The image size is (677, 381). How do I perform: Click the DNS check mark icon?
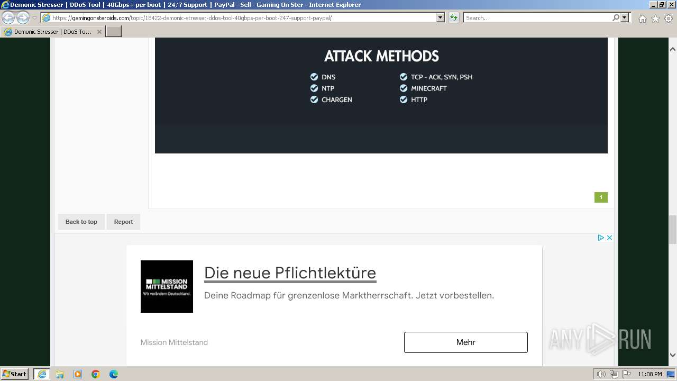314,77
